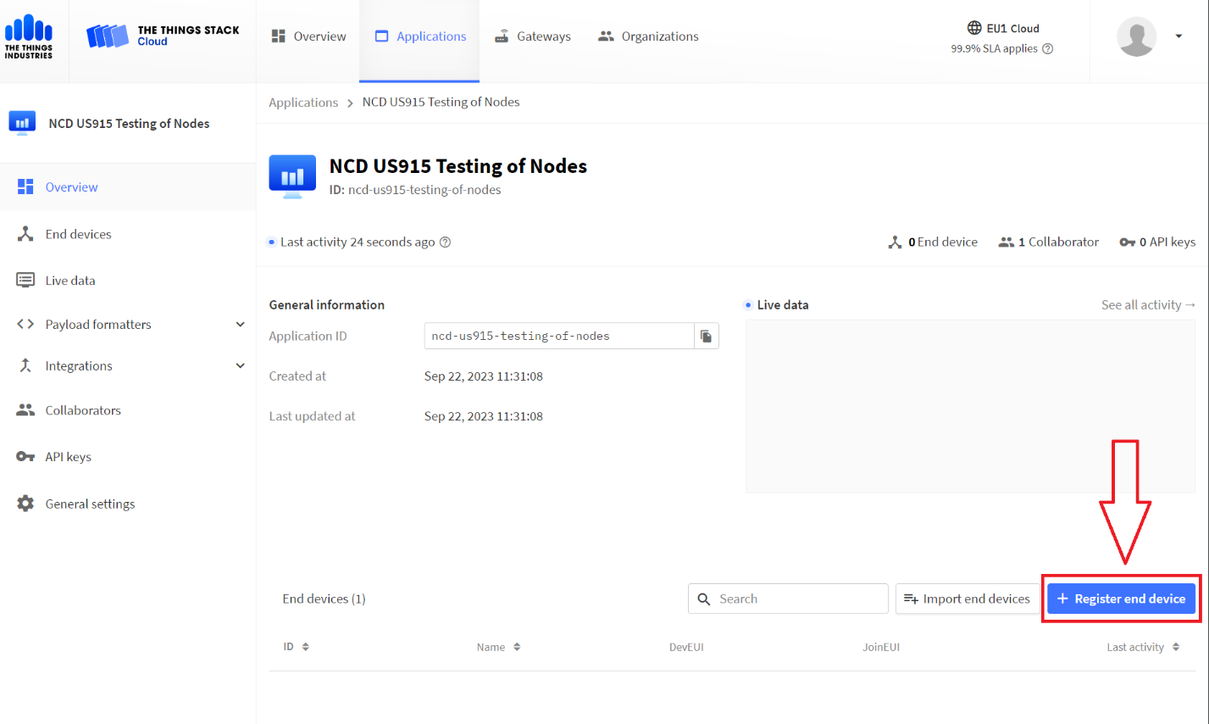The height and width of the screenshot is (724, 1209).
Task: Click the Register end device button
Action: tap(1120, 599)
